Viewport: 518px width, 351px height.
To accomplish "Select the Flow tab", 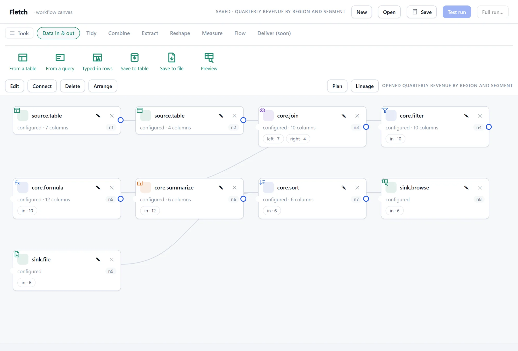I will coord(240,33).
